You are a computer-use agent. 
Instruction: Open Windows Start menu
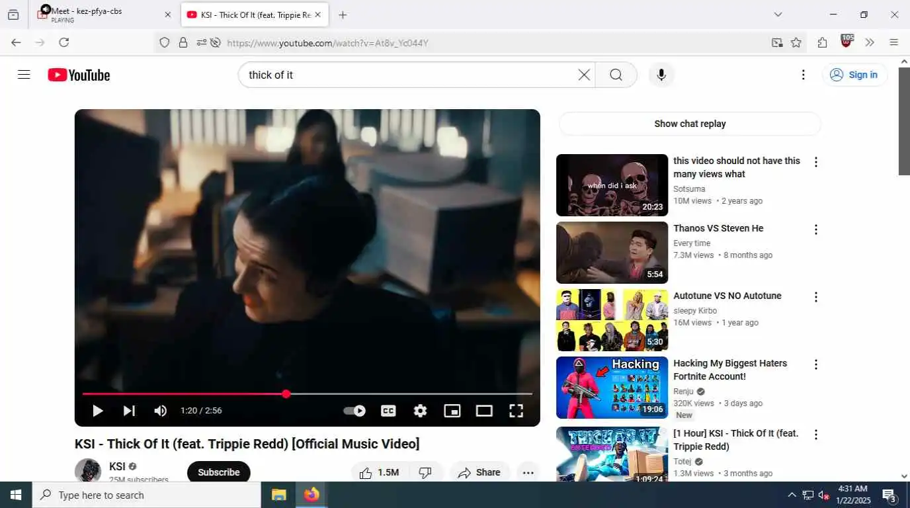[x=16, y=495]
